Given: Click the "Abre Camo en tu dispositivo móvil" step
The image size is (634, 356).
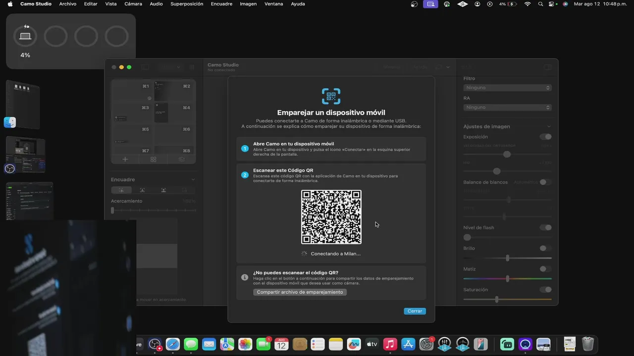Looking at the screenshot, I should pos(331,149).
